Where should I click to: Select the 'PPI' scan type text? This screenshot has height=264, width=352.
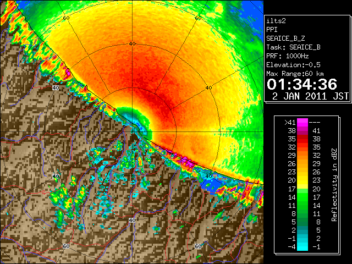[272, 30]
